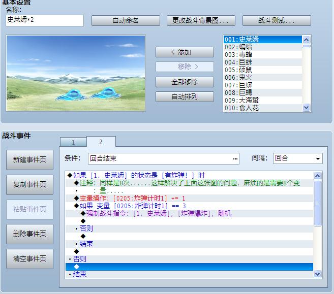Click 粘贴事件页 button

(29, 210)
